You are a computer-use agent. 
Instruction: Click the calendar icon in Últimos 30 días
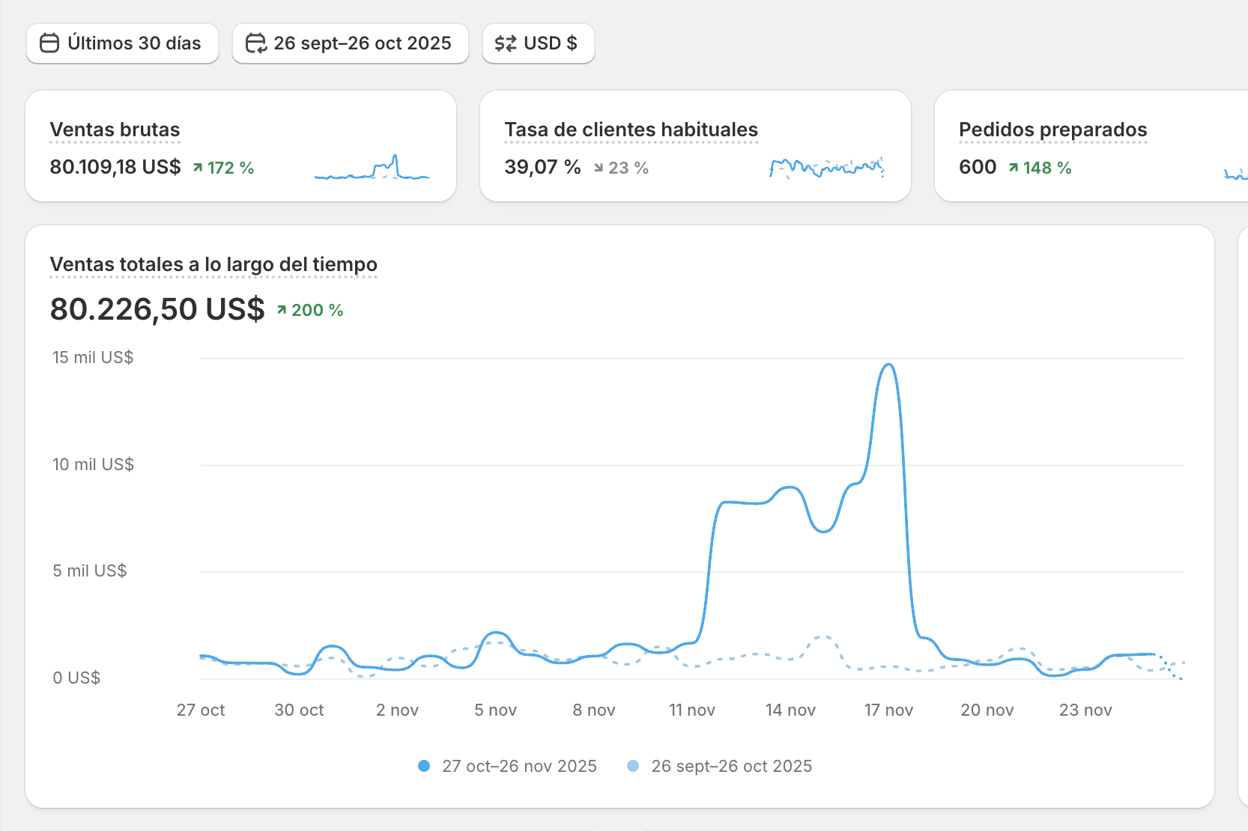click(49, 43)
